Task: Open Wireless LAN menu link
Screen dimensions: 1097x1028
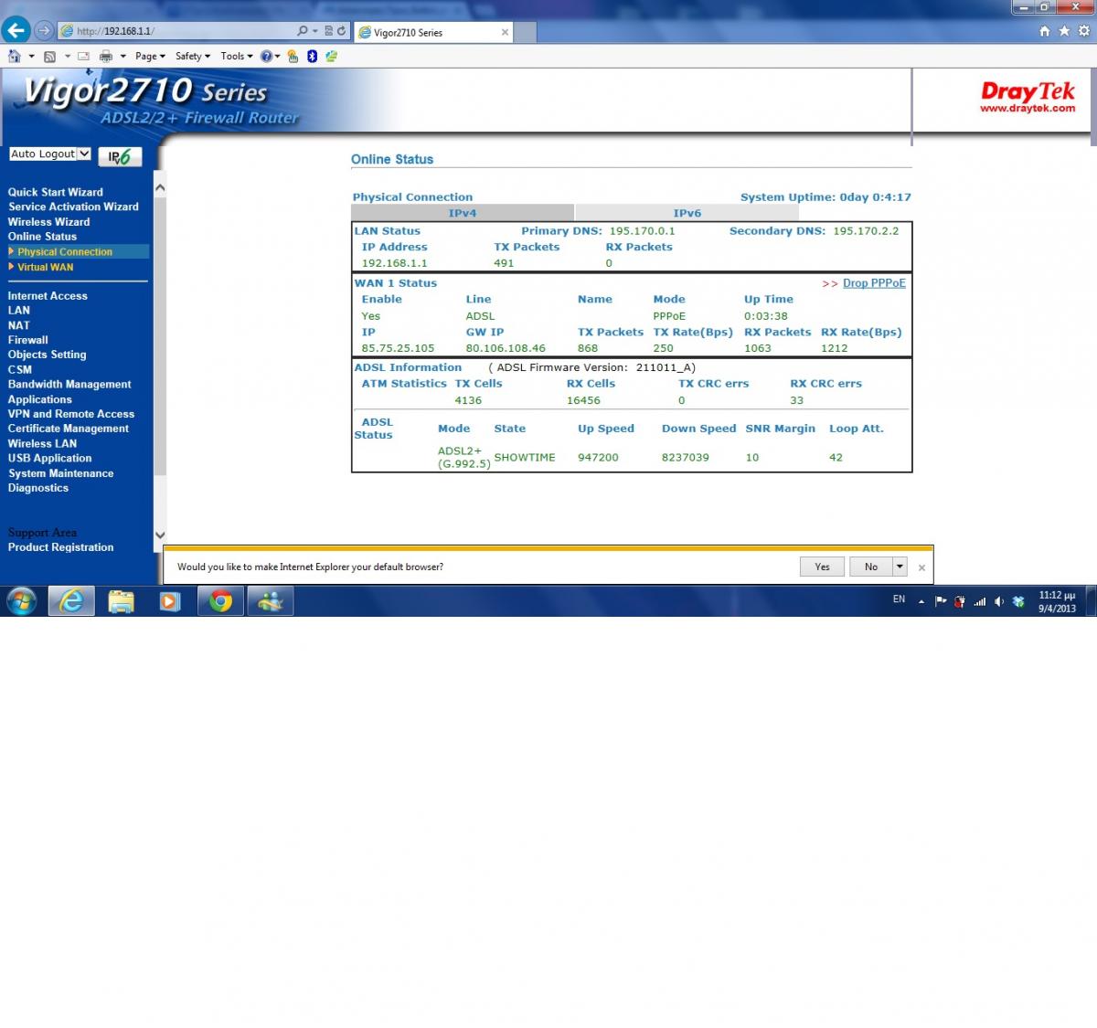Action: pyautogui.click(x=43, y=443)
